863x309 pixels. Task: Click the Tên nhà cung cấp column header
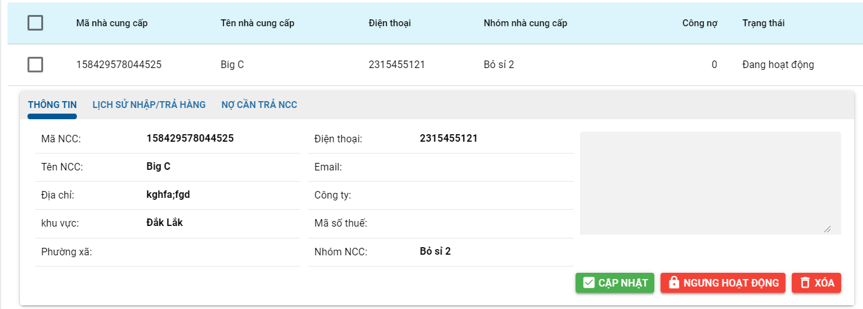[257, 23]
